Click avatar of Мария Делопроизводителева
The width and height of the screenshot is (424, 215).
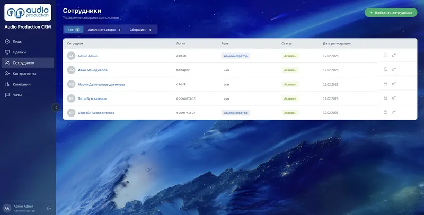pos(71,84)
